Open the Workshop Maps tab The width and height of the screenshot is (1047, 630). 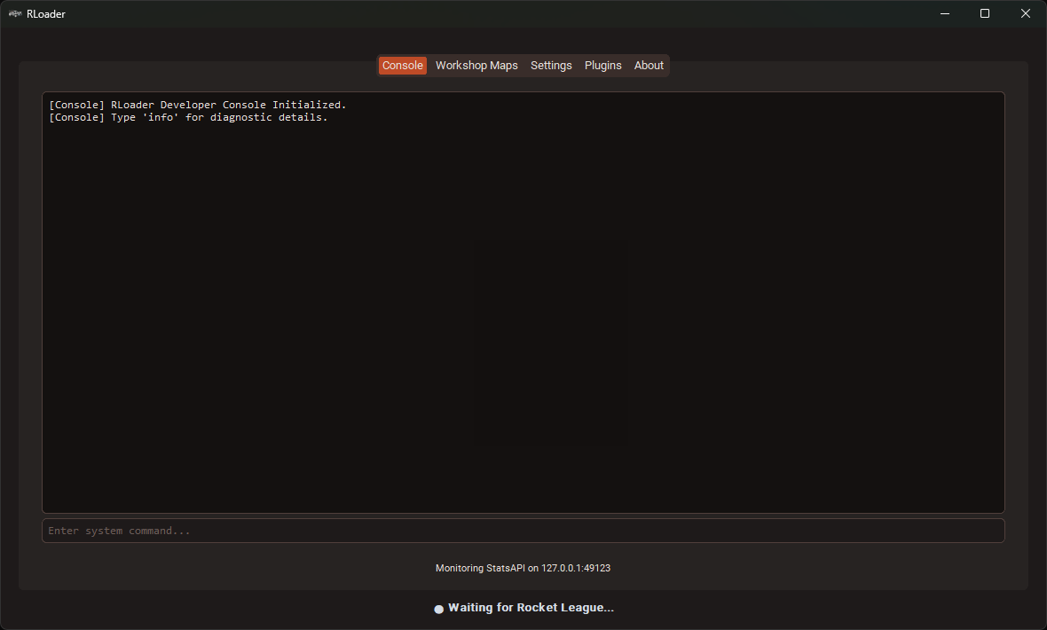pyautogui.click(x=476, y=66)
